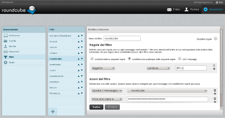Select the spamassassin filter
The image size is (225, 118).
click(x=66, y=76)
